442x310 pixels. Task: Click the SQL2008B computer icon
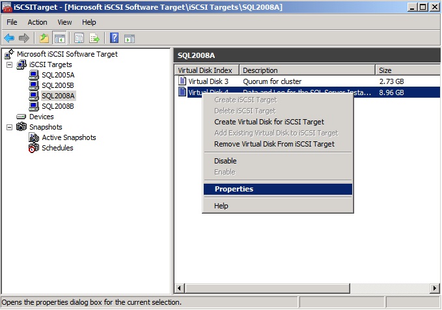[x=34, y=106]
